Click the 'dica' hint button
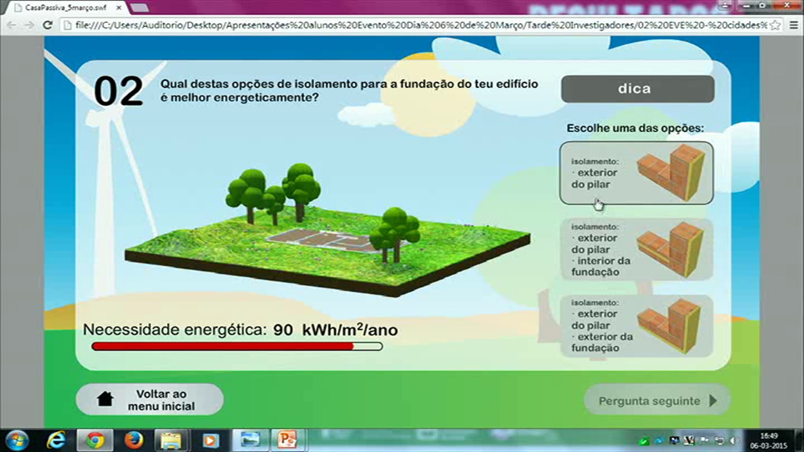The height and width of the screenshot is (452, 804). coord(638,89)
